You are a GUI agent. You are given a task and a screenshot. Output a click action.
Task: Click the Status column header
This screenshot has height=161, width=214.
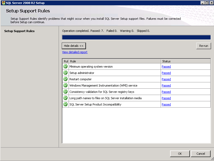point(186,61)
